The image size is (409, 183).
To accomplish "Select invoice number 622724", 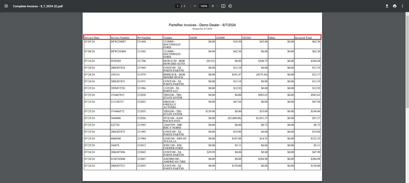I will [x=115, y=125].
